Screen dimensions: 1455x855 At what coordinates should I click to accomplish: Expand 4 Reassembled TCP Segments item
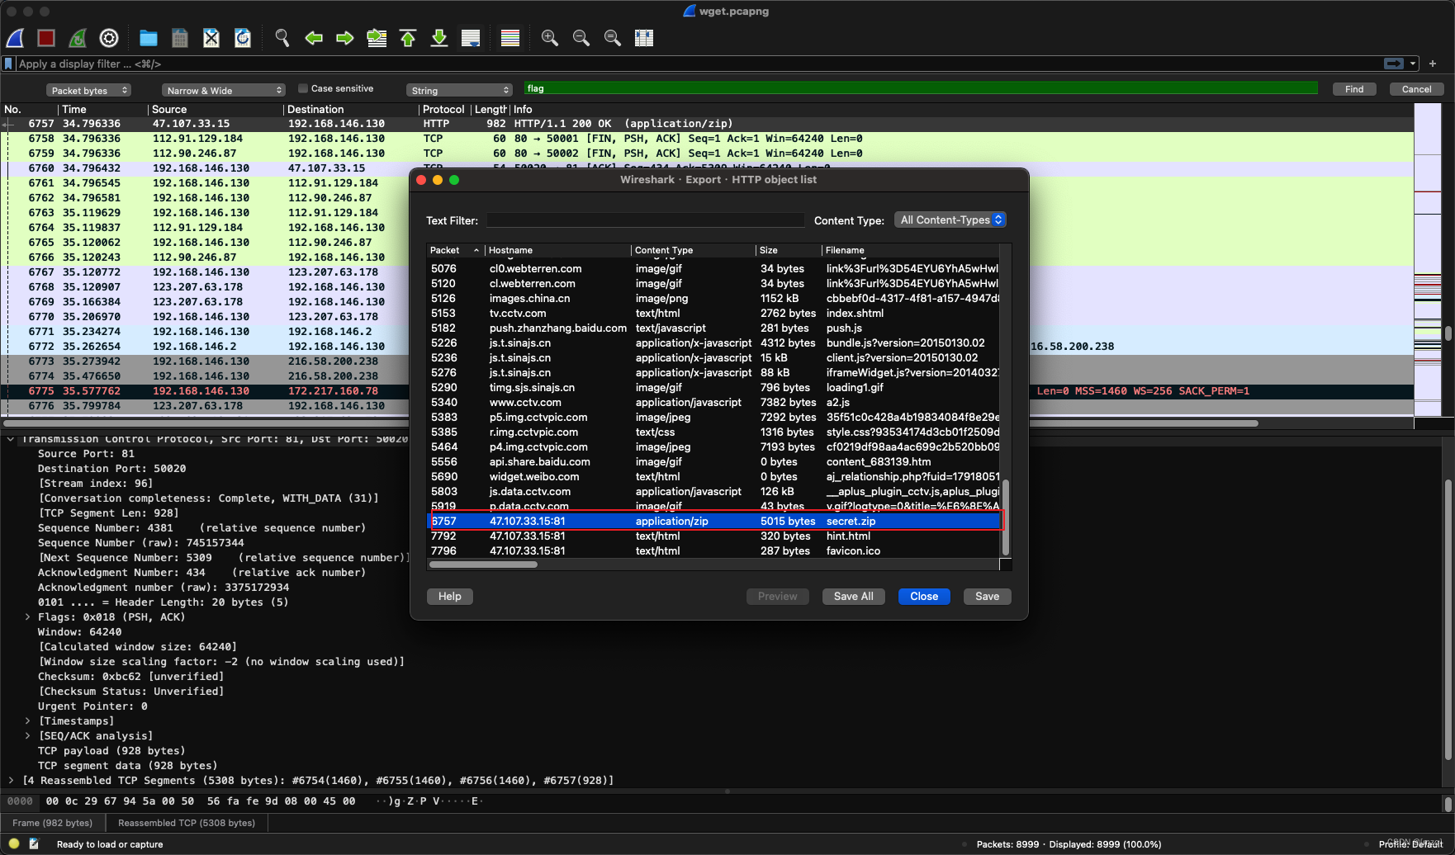tap(11, 781)
